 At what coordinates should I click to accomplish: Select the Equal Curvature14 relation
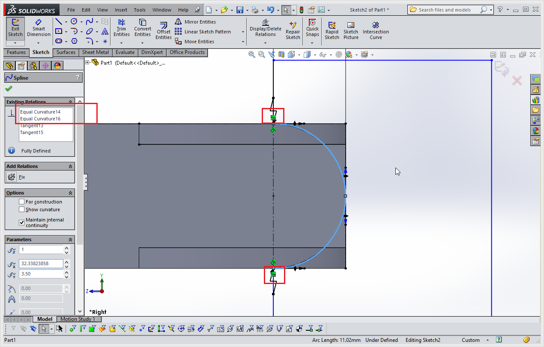tap(40, 112)
